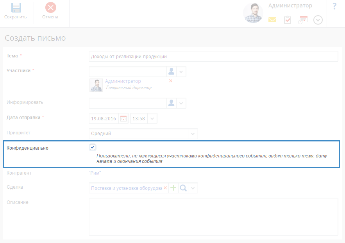This screenshot has width=345, height=243.
Task: Pick a user via Информировать person icon
Action: point(172,103)
